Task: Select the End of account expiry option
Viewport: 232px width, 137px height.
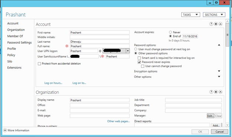Action: tap(170, 36)
